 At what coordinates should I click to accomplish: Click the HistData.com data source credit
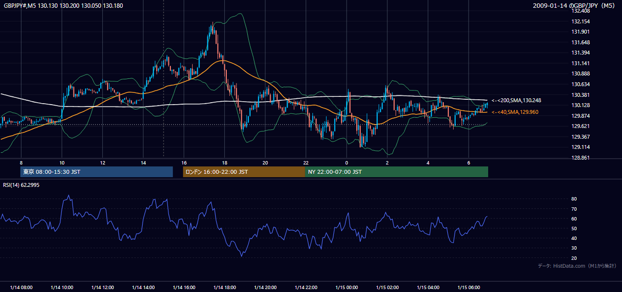(577, 266)
